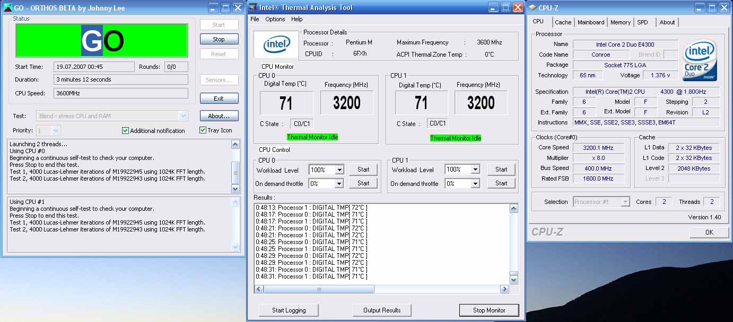Screen dimensions: 733x322
Task: Open the File menu
Action: click(255, 19)
